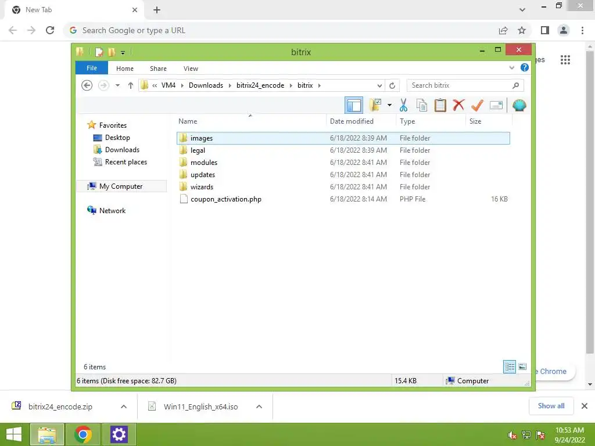Toggle the preview pane layout button
595x446 pixels.
point(354,105)
